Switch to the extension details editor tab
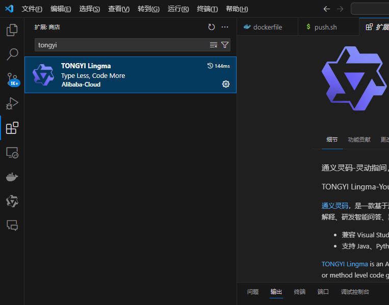 [374, 27]
